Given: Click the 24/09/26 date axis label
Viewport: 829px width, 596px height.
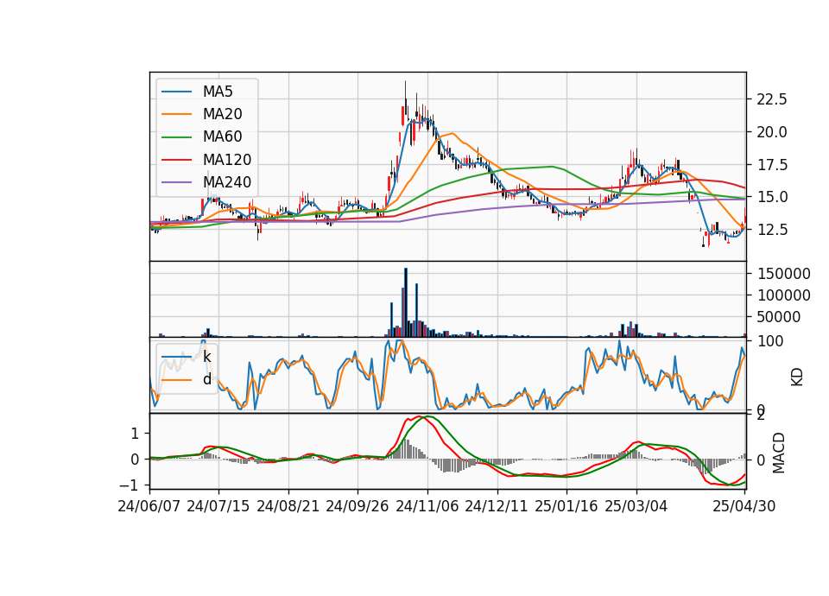Looking at the screenshot, I should pos(358,506).
